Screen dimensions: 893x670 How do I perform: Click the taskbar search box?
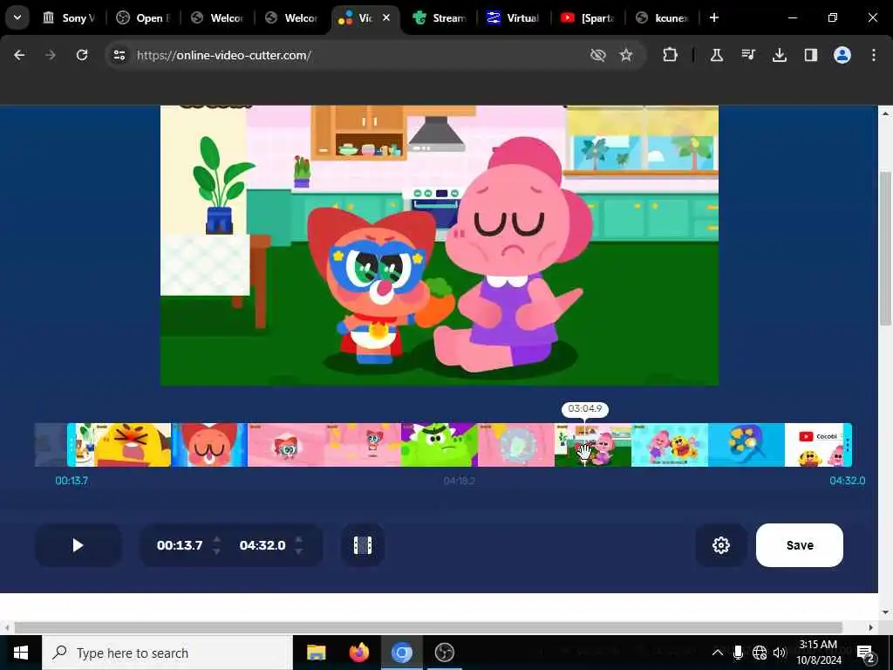click(167, 653)
